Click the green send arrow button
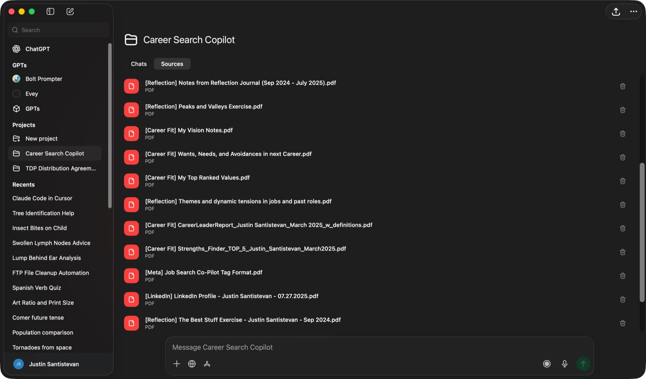The image size is (646, 379). [x=583, y=364]
